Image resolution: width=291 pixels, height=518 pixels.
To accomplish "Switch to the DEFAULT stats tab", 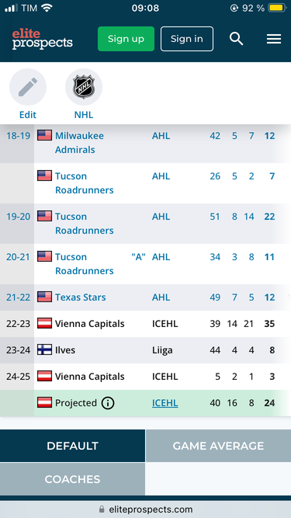I will coord(73,446).
